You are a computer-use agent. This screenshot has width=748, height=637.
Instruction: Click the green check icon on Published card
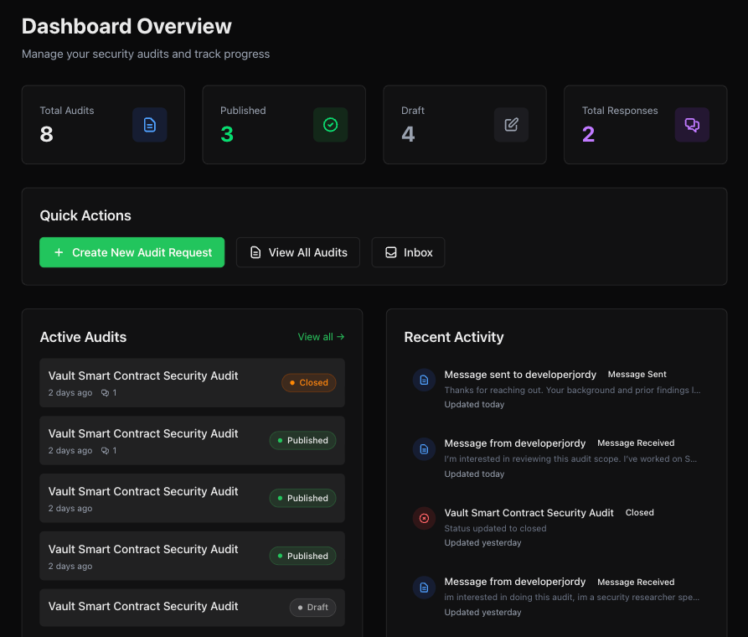[330, 124]
